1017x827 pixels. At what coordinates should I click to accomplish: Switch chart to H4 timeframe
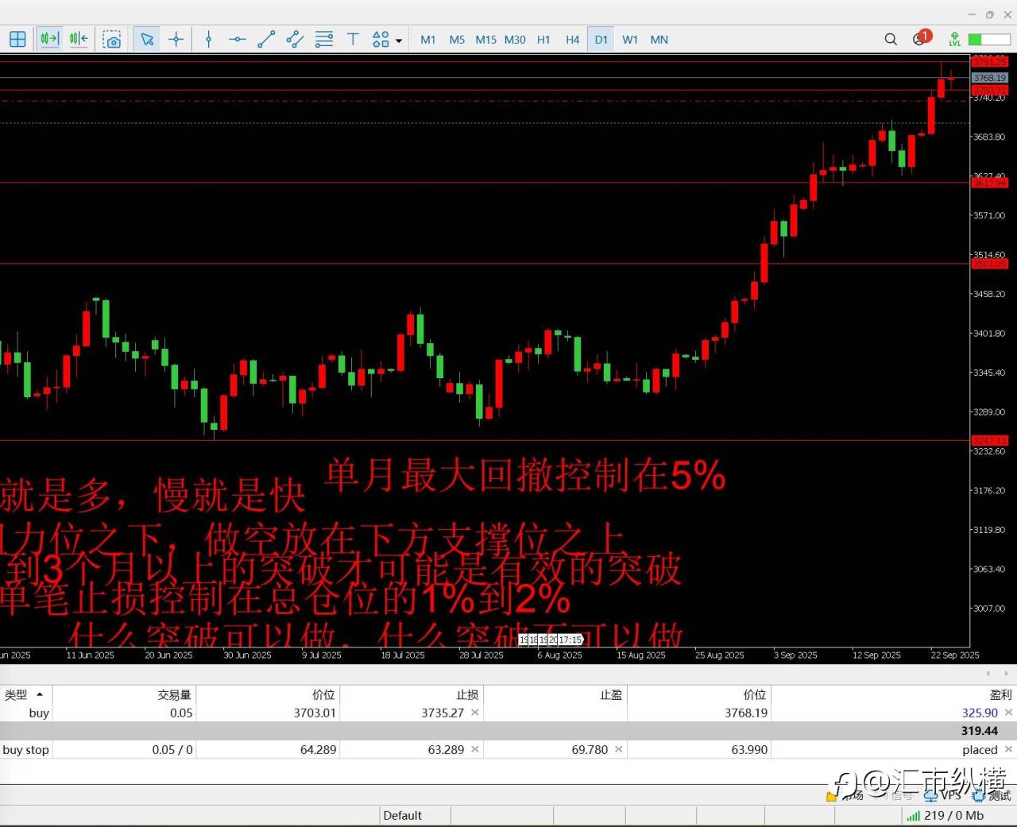(x=572, y=39)
